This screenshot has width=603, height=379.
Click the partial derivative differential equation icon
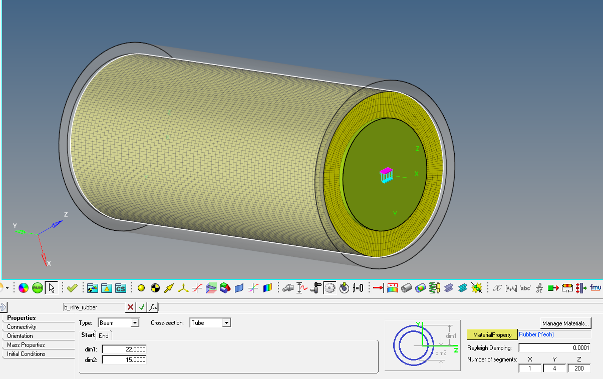tap(539, 288)
